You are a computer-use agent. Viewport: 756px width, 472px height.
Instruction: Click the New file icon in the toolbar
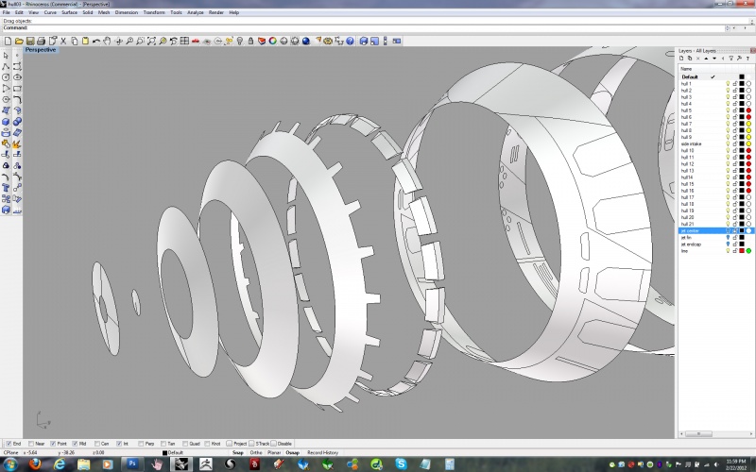click(9, 41)
